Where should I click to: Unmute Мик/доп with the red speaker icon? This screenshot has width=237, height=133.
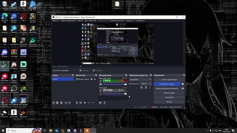(100, 94)
